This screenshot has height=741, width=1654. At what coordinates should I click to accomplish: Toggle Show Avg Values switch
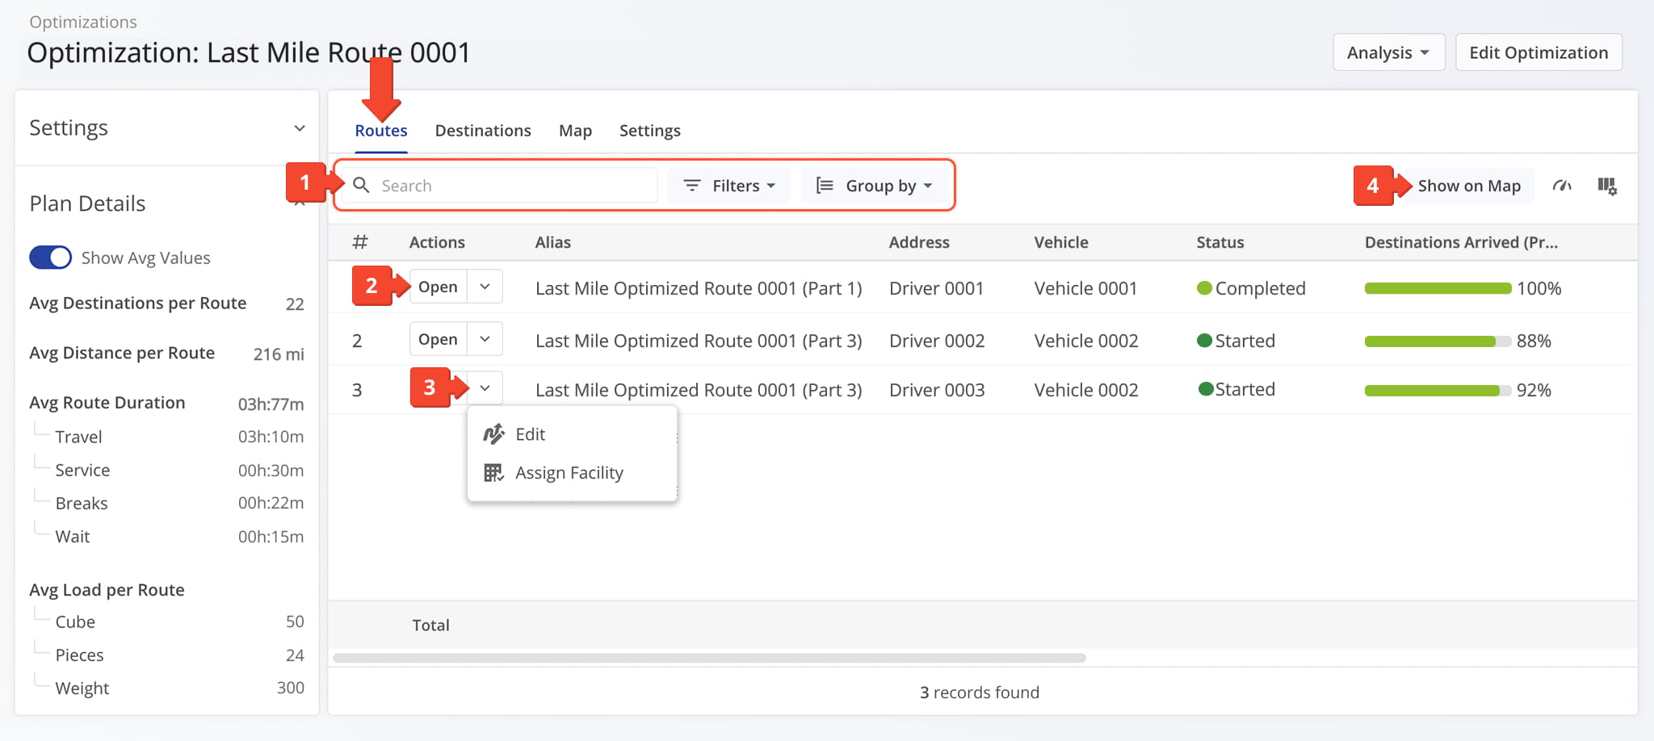[50, 257]
